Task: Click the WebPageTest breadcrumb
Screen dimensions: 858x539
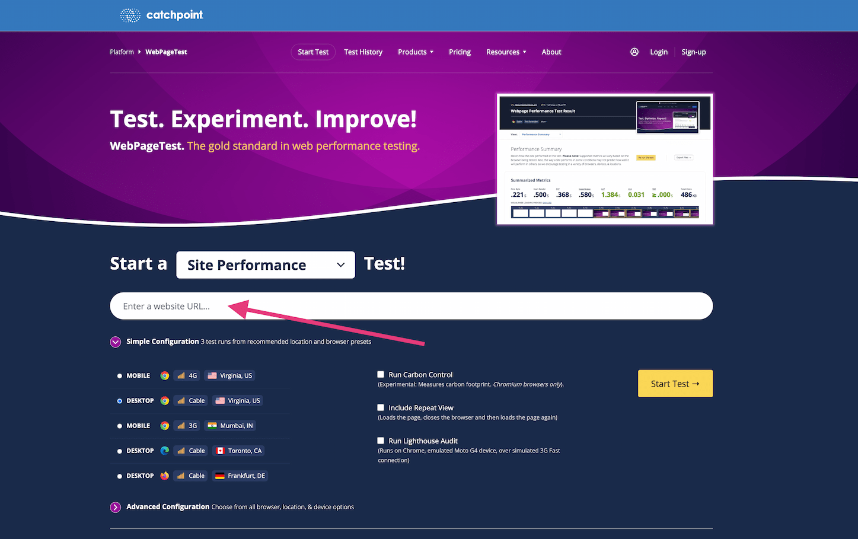Action: point(166,52)
